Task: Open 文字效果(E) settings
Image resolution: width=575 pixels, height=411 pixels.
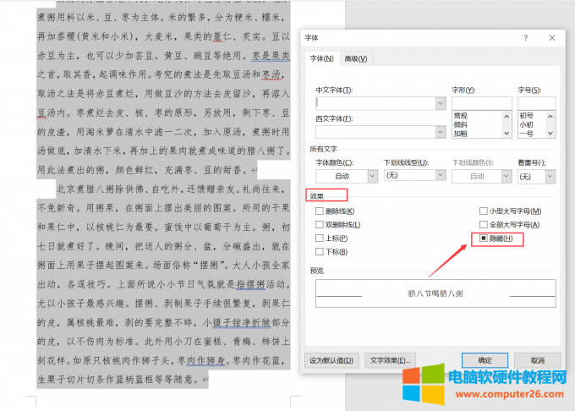Action: (391, 360)
